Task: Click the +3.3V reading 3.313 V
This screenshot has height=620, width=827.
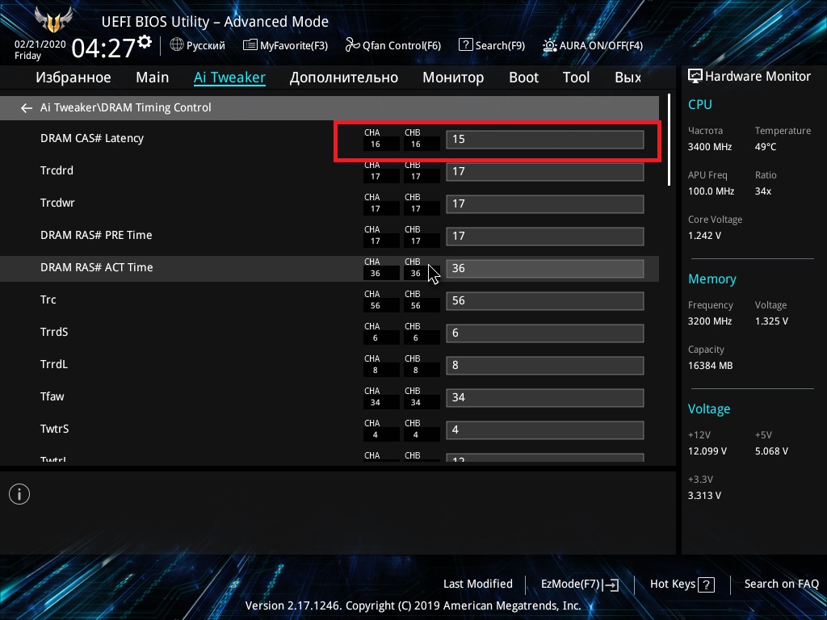Action: 704,496
